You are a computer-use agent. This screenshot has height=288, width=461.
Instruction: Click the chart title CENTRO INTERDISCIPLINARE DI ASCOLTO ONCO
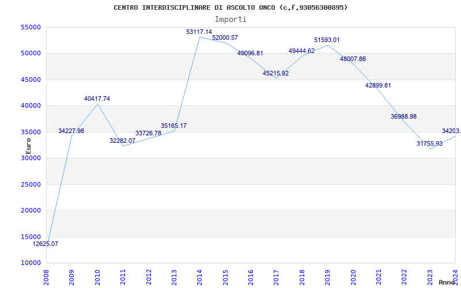click(x=231, y=7)
